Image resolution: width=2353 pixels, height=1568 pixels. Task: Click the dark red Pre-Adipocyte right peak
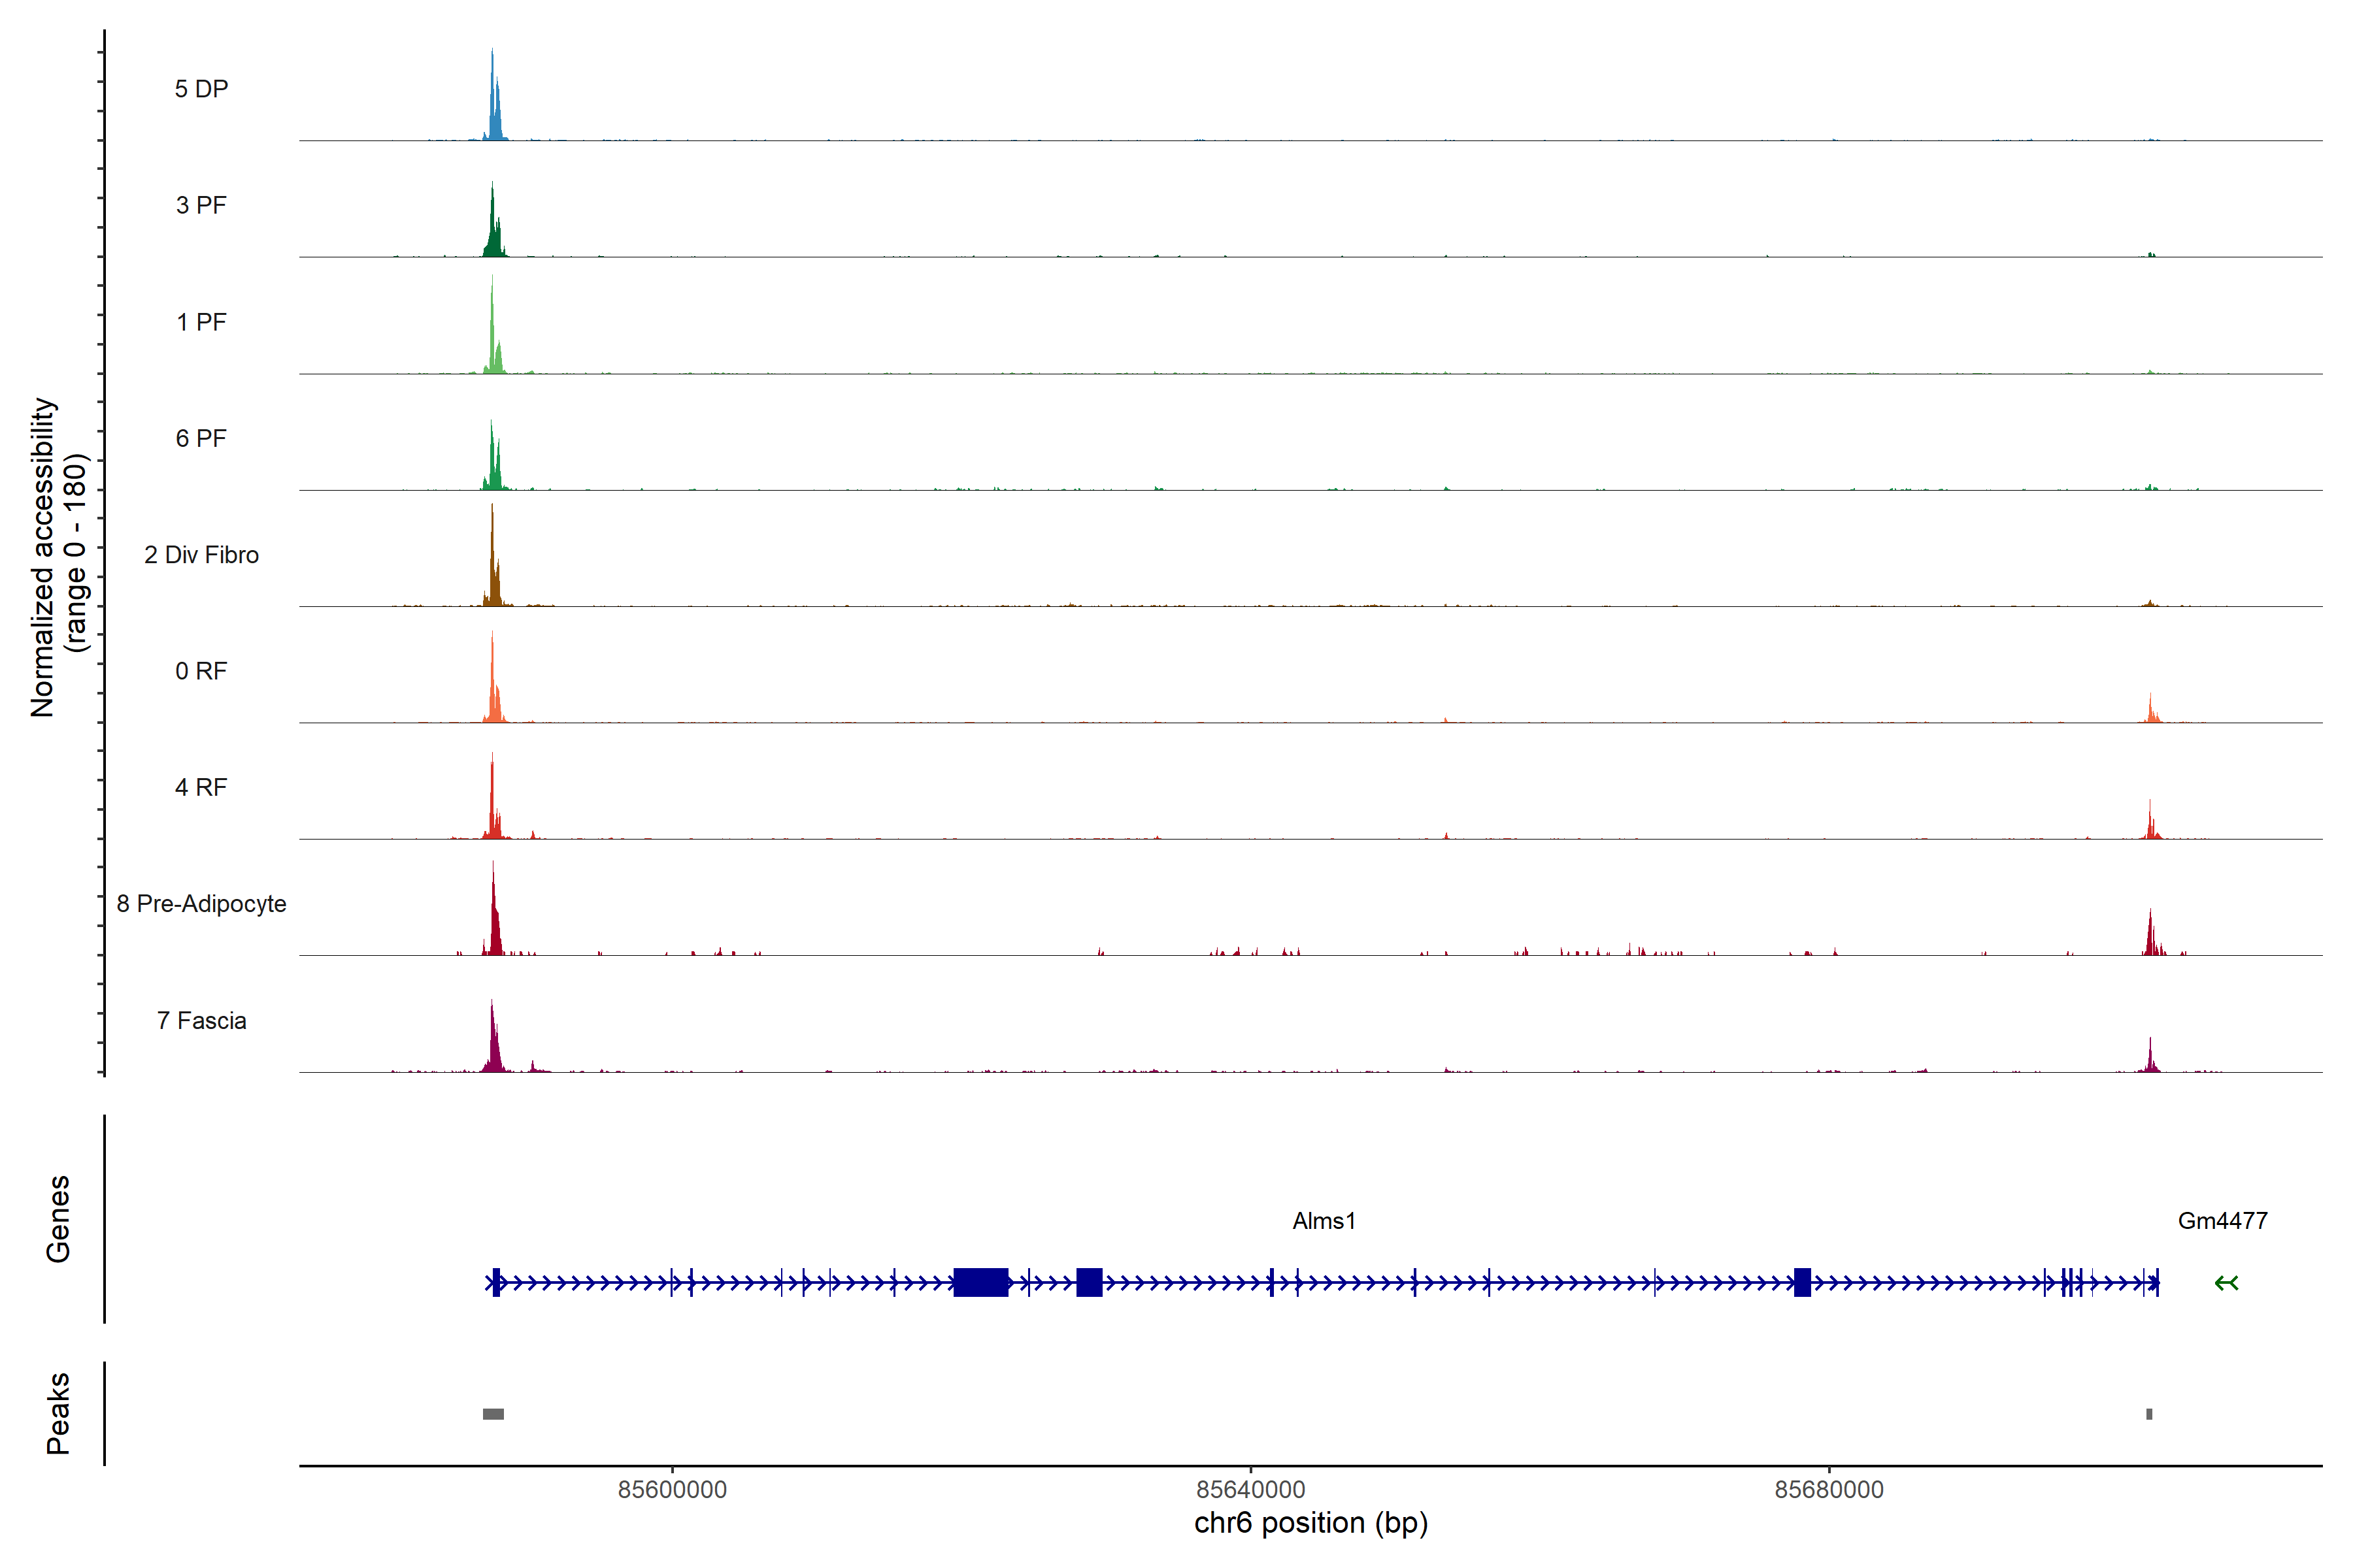point(2150,937)
